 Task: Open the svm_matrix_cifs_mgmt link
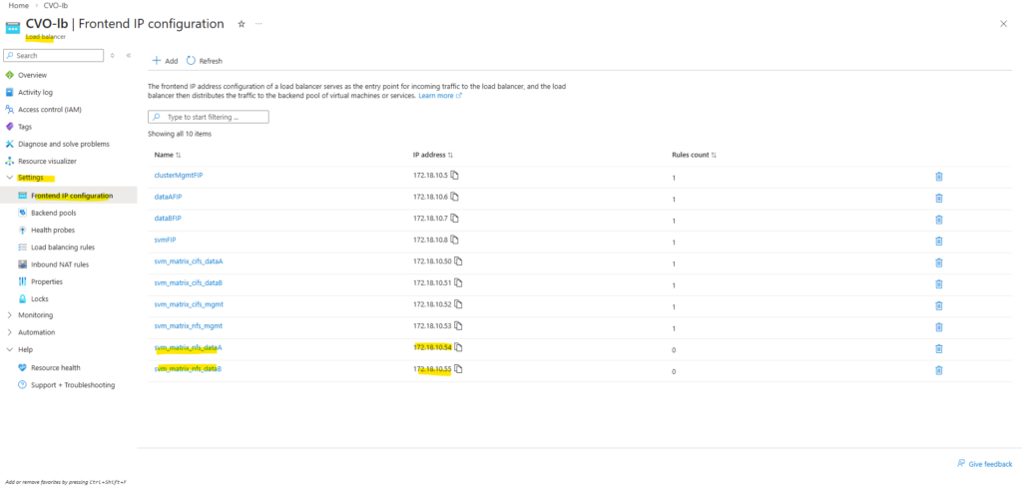point(189,304)
